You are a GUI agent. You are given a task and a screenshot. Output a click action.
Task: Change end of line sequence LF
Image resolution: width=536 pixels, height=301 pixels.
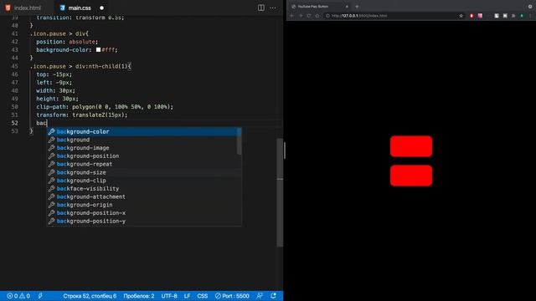pos(187,296)
